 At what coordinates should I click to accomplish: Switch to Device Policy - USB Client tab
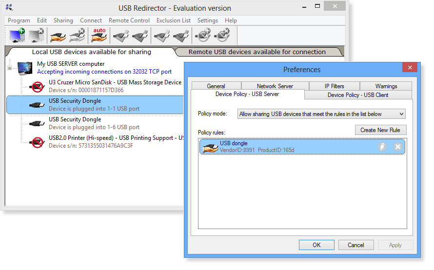click(x=358, y=95)
